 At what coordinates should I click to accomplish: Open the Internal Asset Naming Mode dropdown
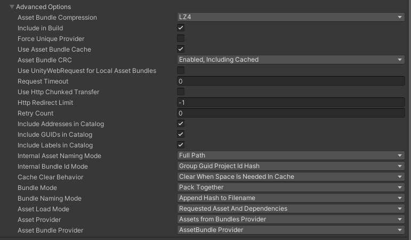[x=291, y=156]
